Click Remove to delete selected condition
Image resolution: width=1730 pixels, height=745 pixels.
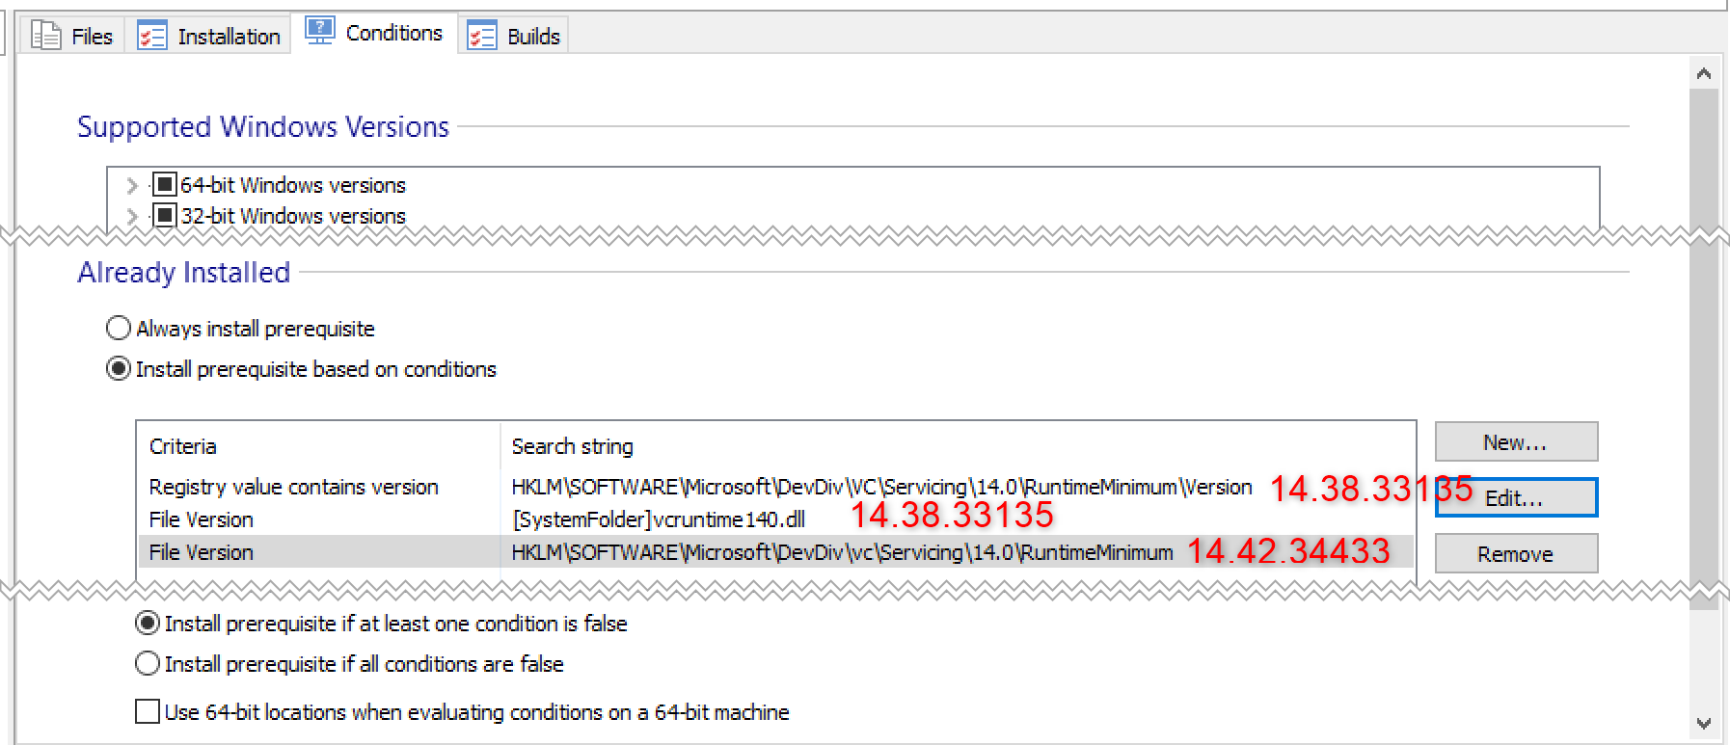coord(1515,554)
